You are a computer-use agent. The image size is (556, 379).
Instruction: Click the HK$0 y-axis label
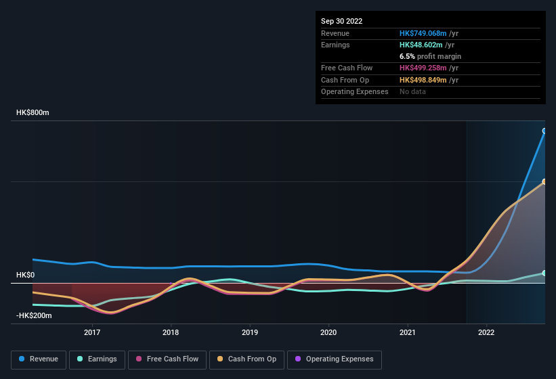point(26,275)
